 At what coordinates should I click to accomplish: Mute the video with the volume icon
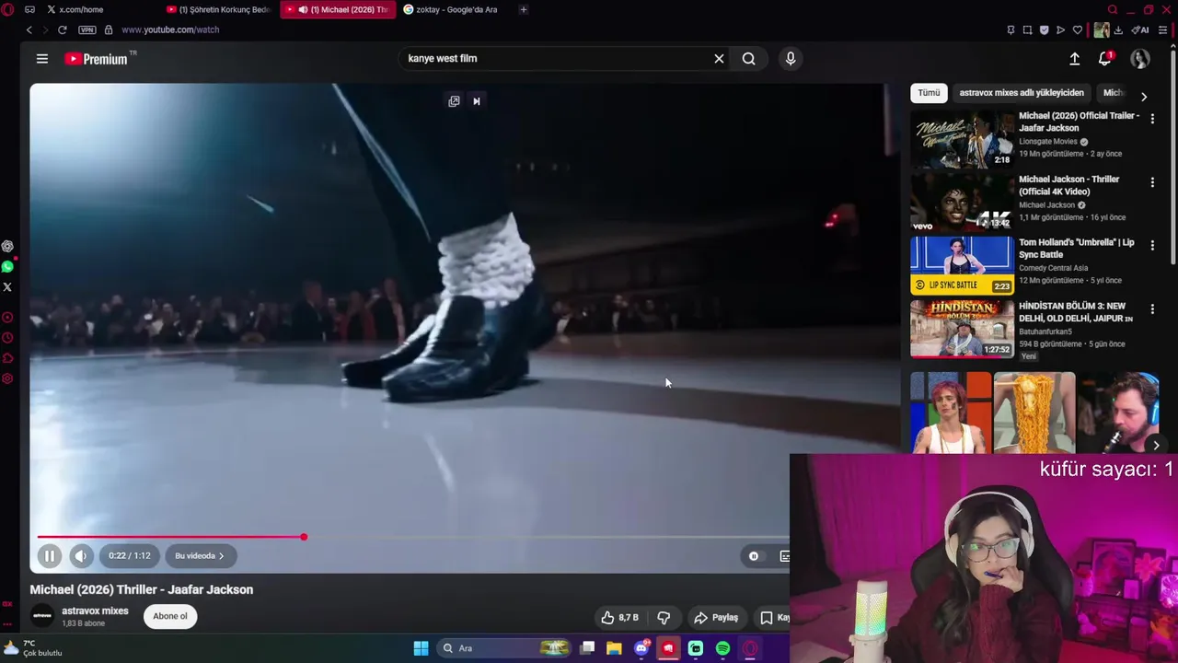[81, 555]
